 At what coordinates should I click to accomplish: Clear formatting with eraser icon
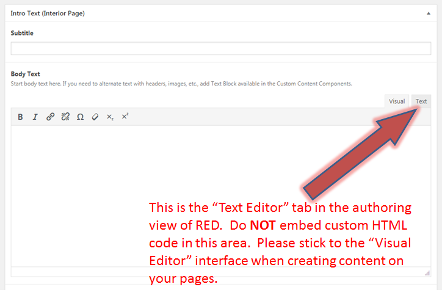95,117
